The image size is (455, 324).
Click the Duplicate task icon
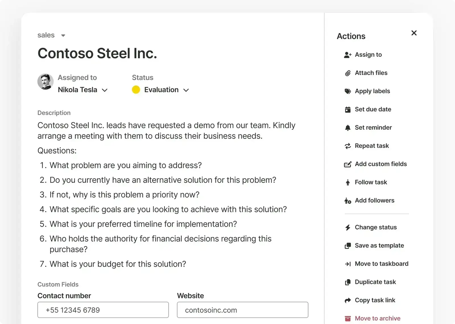tap(348, 282)
